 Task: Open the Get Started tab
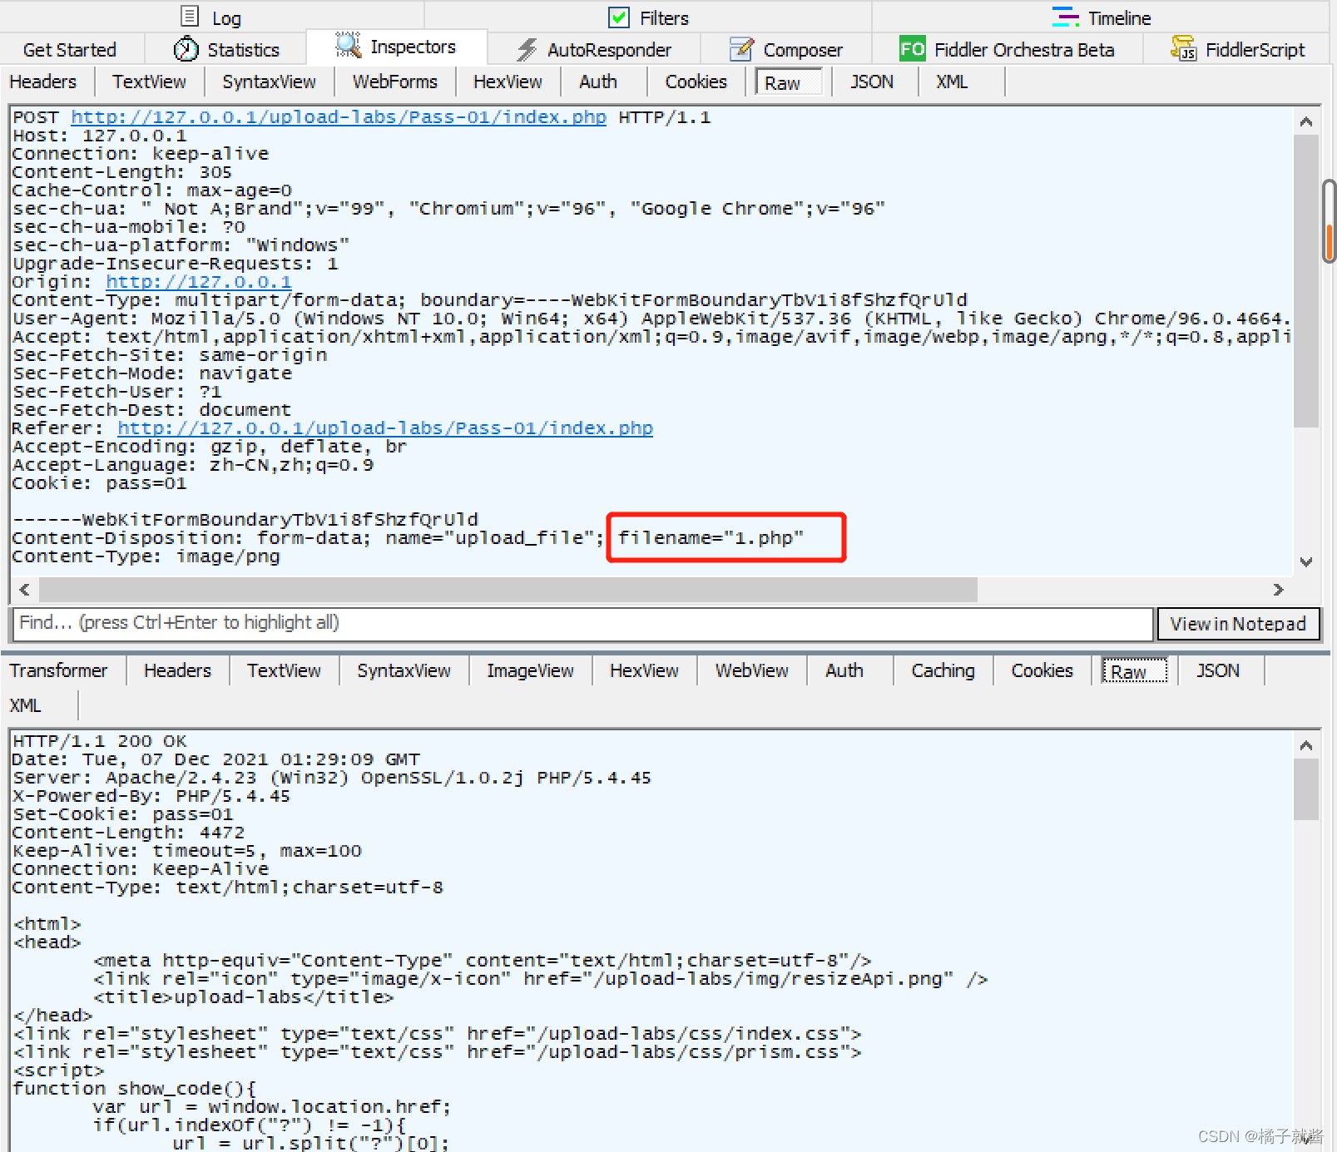[x=70, y=50]
